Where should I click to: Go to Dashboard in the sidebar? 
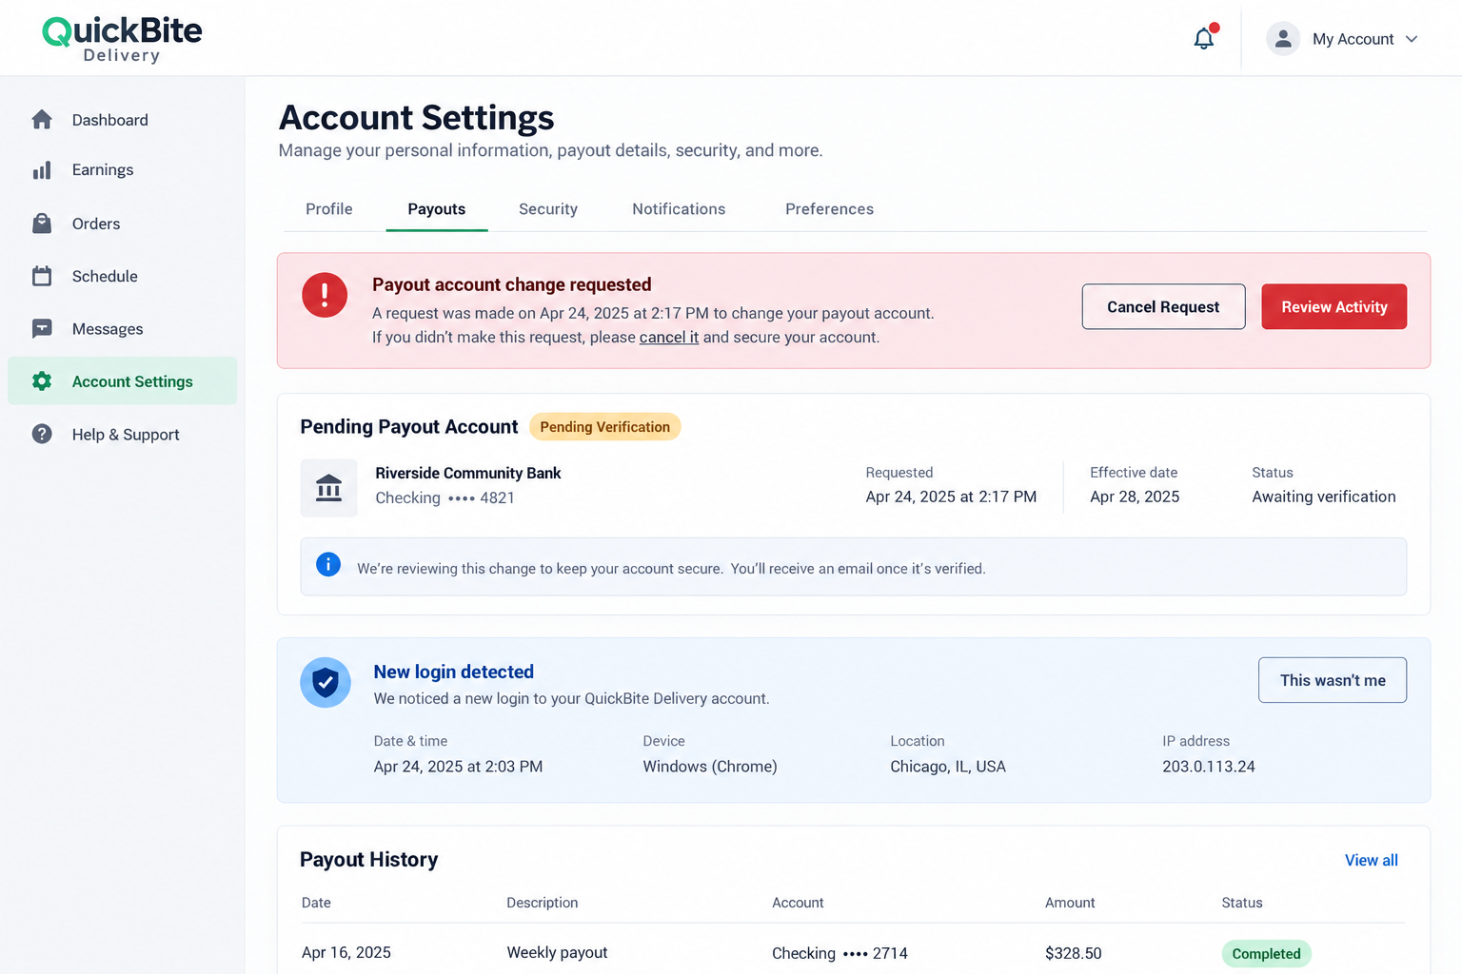tap(122, 120)
